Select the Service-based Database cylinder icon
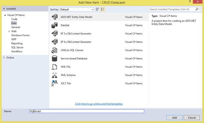This screenshot has width=204, height=123. [55, 59]
